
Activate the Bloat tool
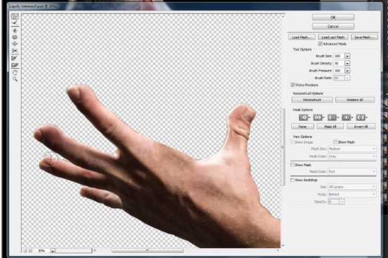15,43
